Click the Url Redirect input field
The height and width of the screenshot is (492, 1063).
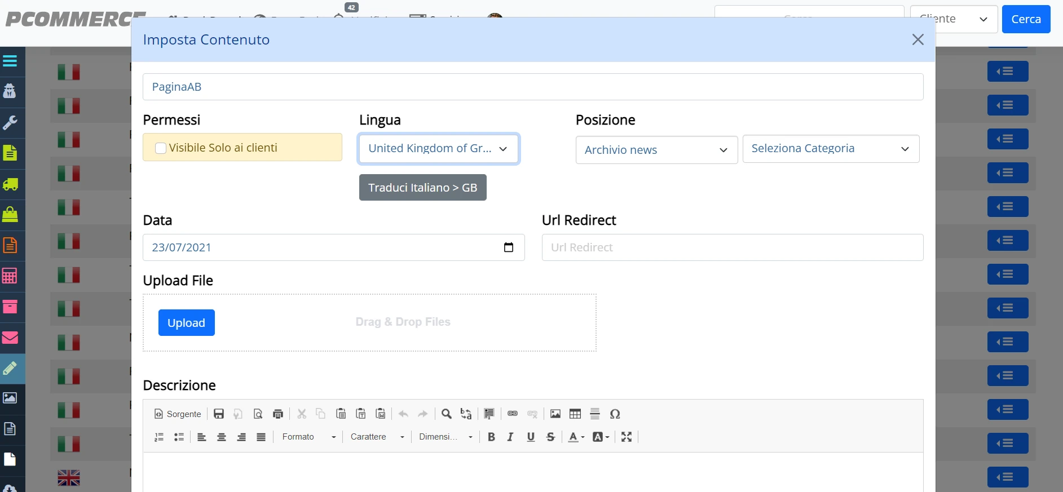tap(733, 247)
